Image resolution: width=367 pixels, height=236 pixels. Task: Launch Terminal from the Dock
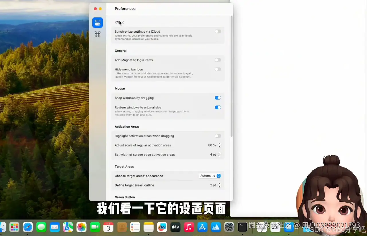(243, 227)
